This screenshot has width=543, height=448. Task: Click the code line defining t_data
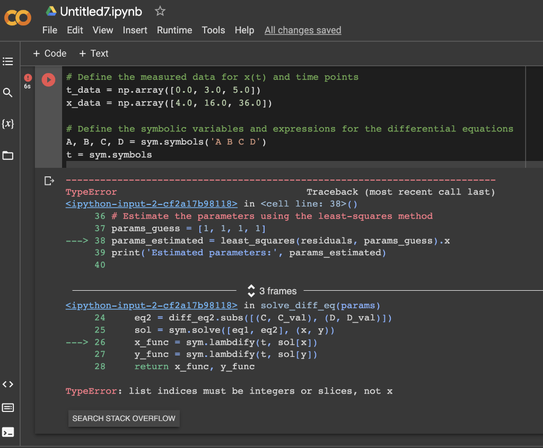[x=163, y=90]
